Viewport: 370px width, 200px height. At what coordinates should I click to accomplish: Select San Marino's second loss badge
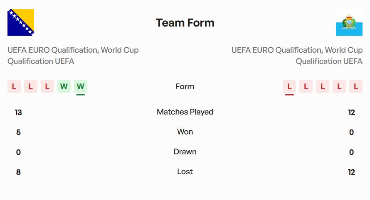[x=306, y=86]
